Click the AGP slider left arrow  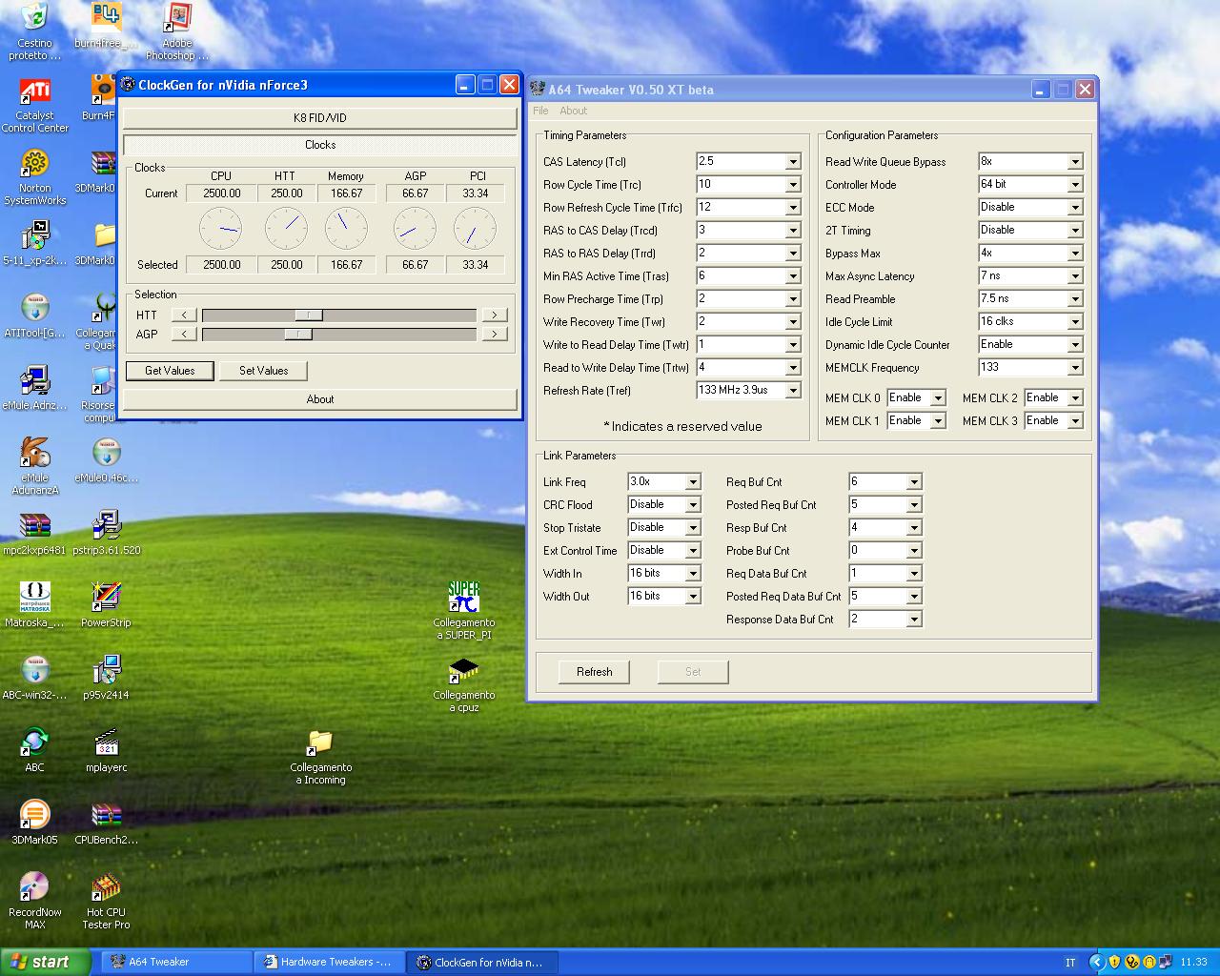(x=185, y=334)
